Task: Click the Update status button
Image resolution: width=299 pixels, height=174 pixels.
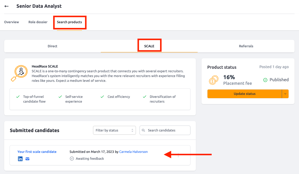Action: [x=244, y=94]
